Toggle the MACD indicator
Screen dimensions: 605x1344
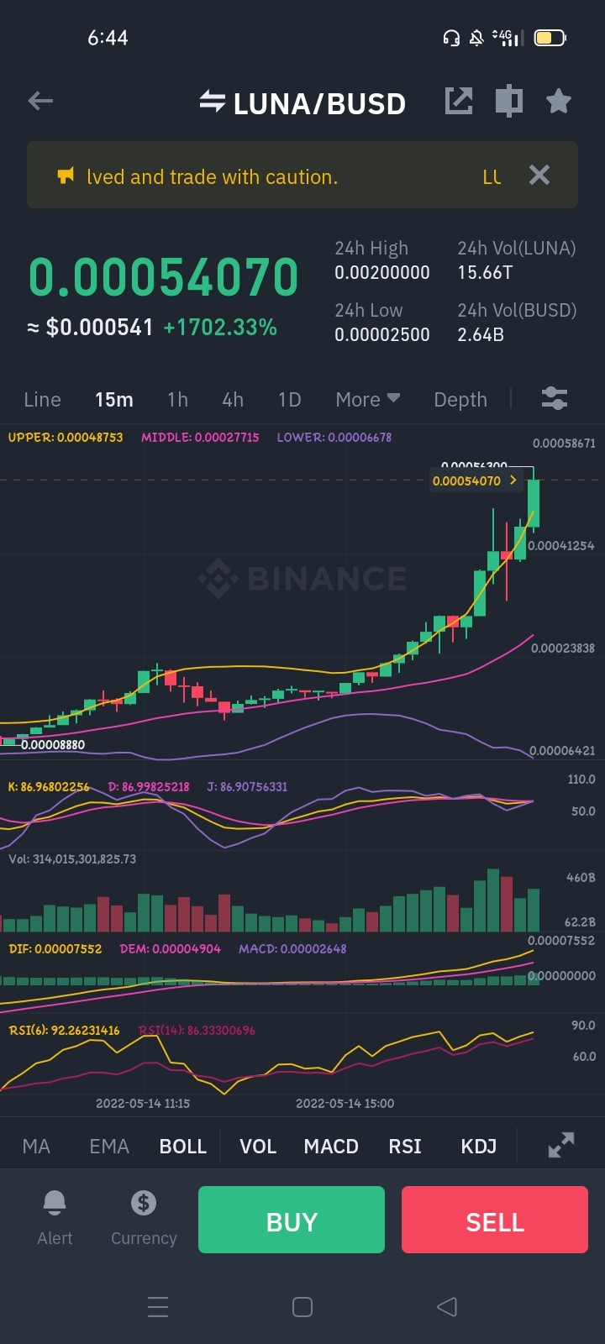[x=331, y=1147]
